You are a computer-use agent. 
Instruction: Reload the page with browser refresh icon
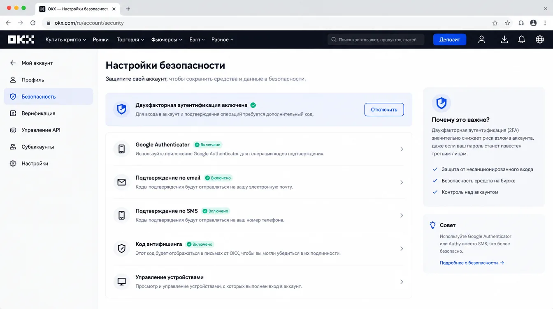33,23
